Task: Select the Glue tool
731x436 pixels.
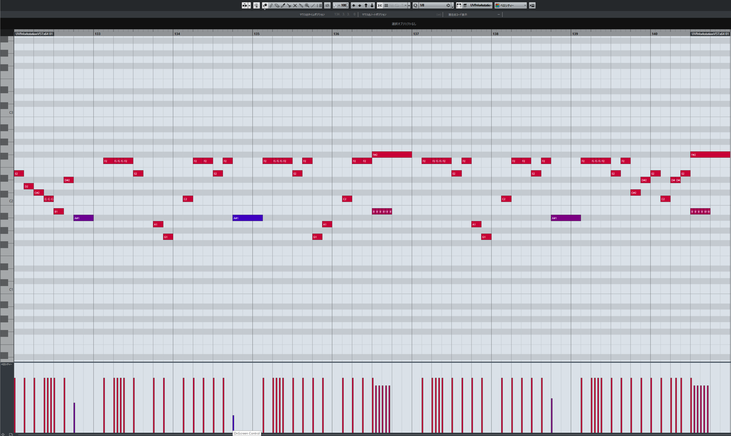Action: click(301, 5)
